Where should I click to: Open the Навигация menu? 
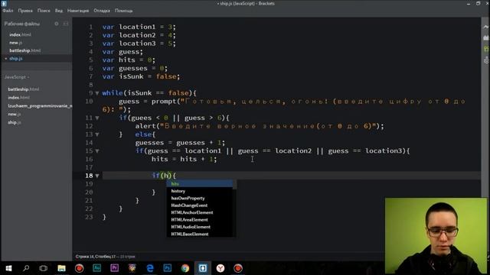pyautogui.click(x=78, y=11)
